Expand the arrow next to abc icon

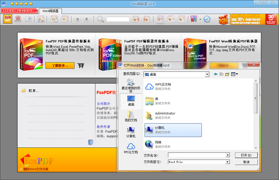click(200, 19)
